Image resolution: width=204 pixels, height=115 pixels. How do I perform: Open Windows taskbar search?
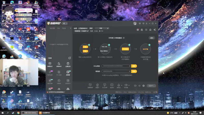tap(8, 113)
